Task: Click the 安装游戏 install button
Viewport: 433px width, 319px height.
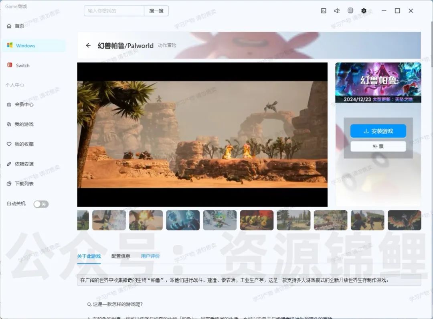Action: [x=378, y=131]
